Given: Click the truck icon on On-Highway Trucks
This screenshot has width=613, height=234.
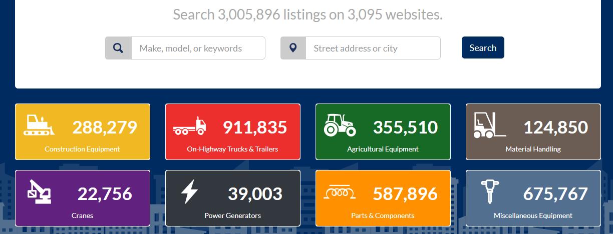Looking at the screenshot, I should point(189,126).
